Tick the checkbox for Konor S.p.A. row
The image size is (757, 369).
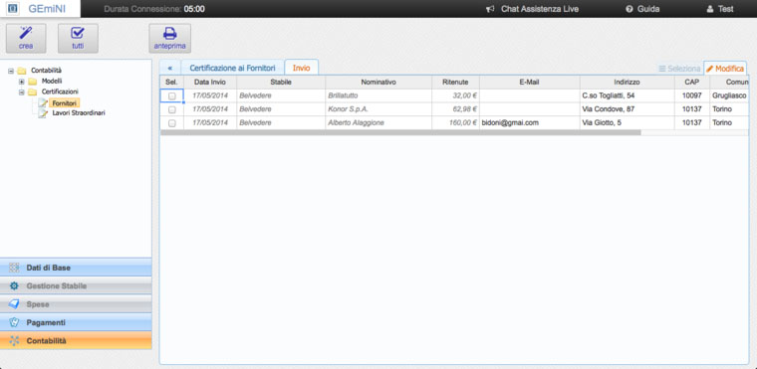tap(172, 109)
